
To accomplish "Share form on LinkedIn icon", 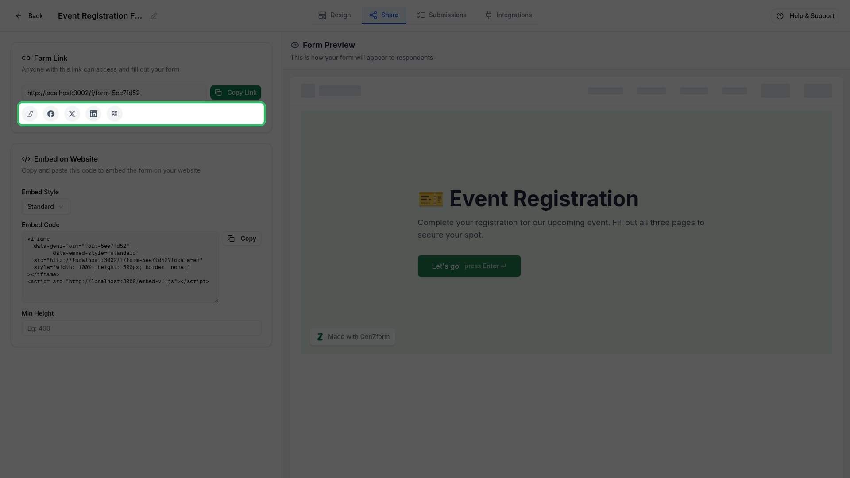I will click(93, 114).
